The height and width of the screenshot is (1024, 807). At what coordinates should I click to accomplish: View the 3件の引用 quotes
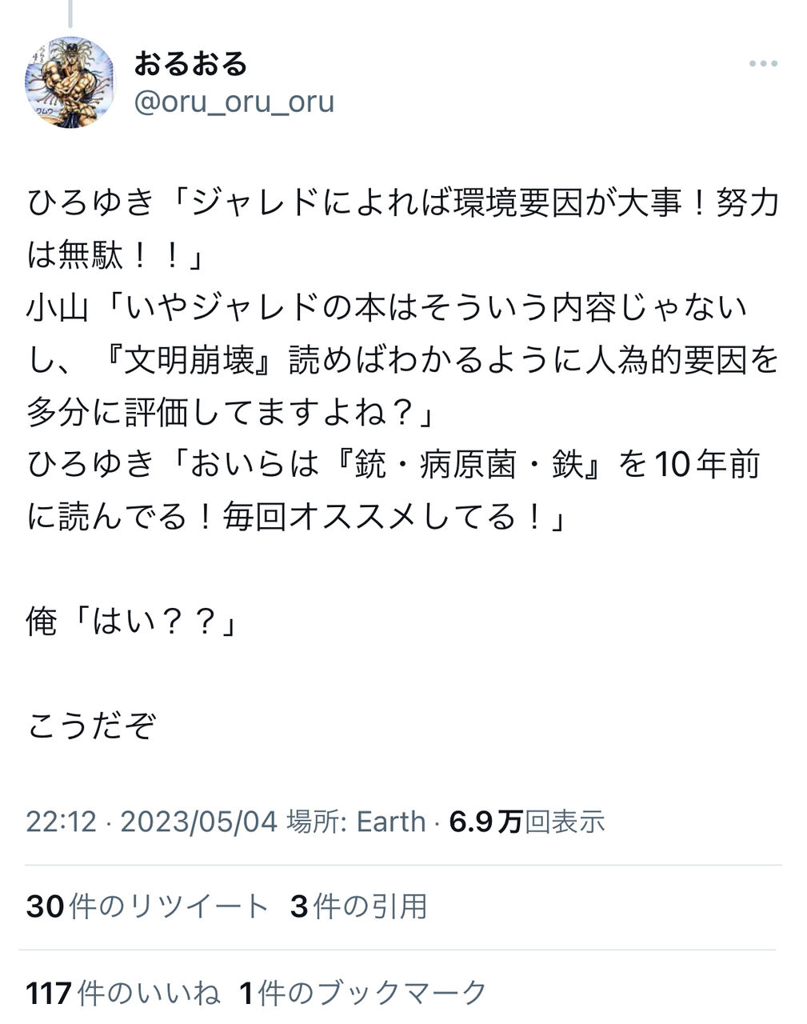coord(359,906)
